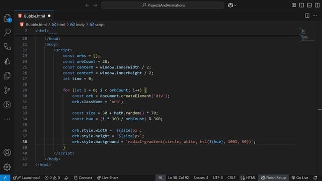This screenshot has height=181, width=322.
Task: Toggle the secondary side bar layout button
Action: pos(317,5)
